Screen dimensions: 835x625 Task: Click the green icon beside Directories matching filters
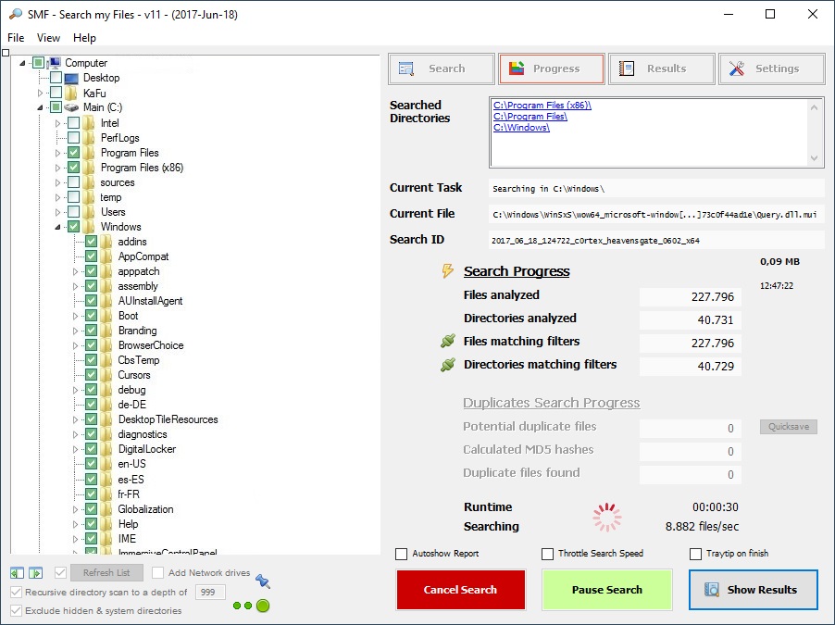[448, 365]
